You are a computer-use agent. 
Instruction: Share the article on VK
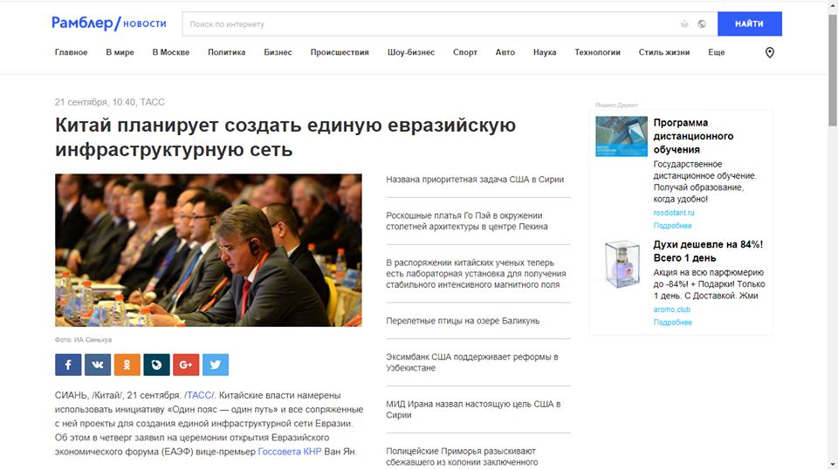point(98,364)
